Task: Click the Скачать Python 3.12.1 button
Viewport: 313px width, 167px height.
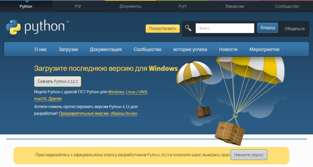Action: click(x=57, y=81)
